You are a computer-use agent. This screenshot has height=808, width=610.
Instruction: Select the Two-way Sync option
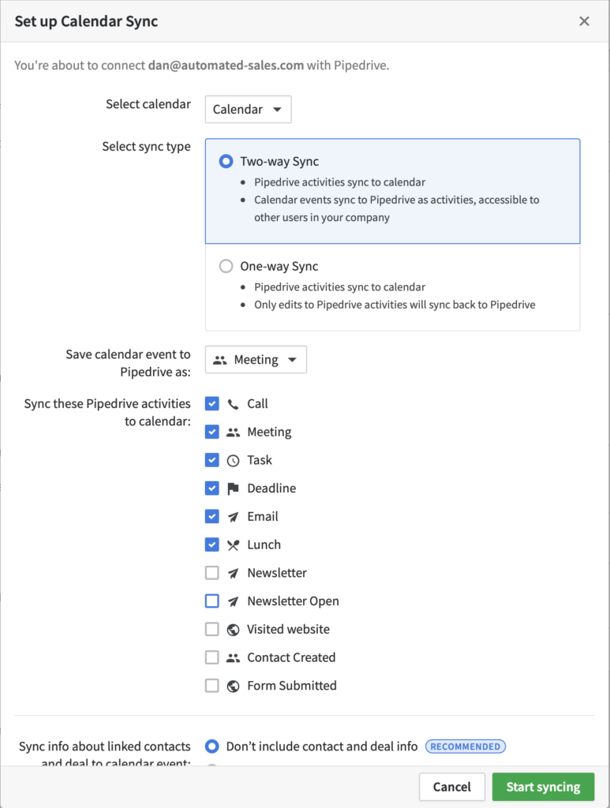(226, 161)
